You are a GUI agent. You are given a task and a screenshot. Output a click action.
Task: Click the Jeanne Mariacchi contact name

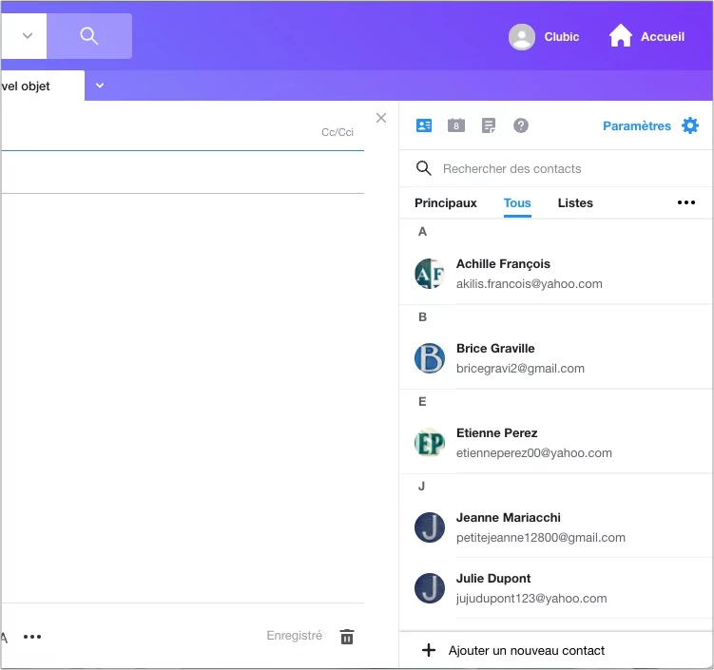point(509,518)
